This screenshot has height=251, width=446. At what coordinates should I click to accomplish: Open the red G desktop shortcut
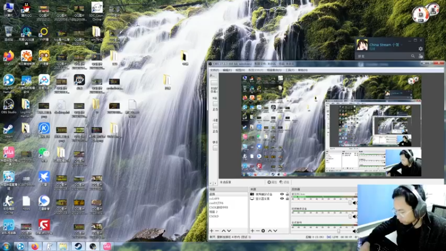point(44,227)
